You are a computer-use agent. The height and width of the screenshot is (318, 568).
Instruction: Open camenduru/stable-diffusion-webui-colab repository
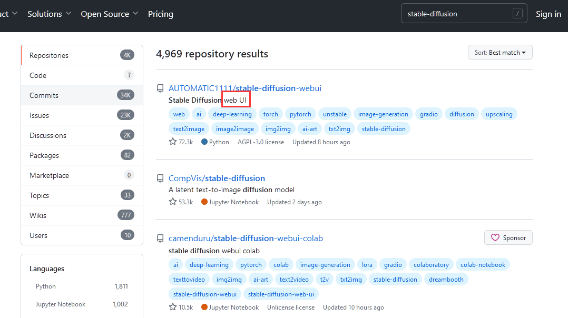click(x=246, y=238)
